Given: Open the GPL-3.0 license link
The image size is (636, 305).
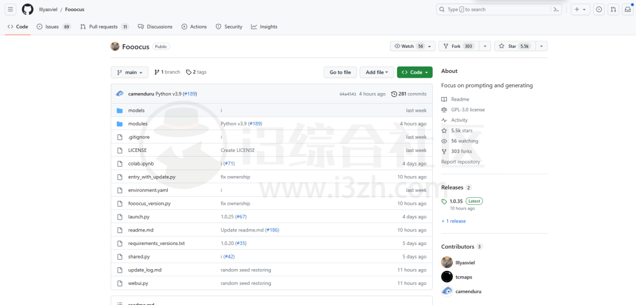Looking at the screenshot, I should point(463,110).
